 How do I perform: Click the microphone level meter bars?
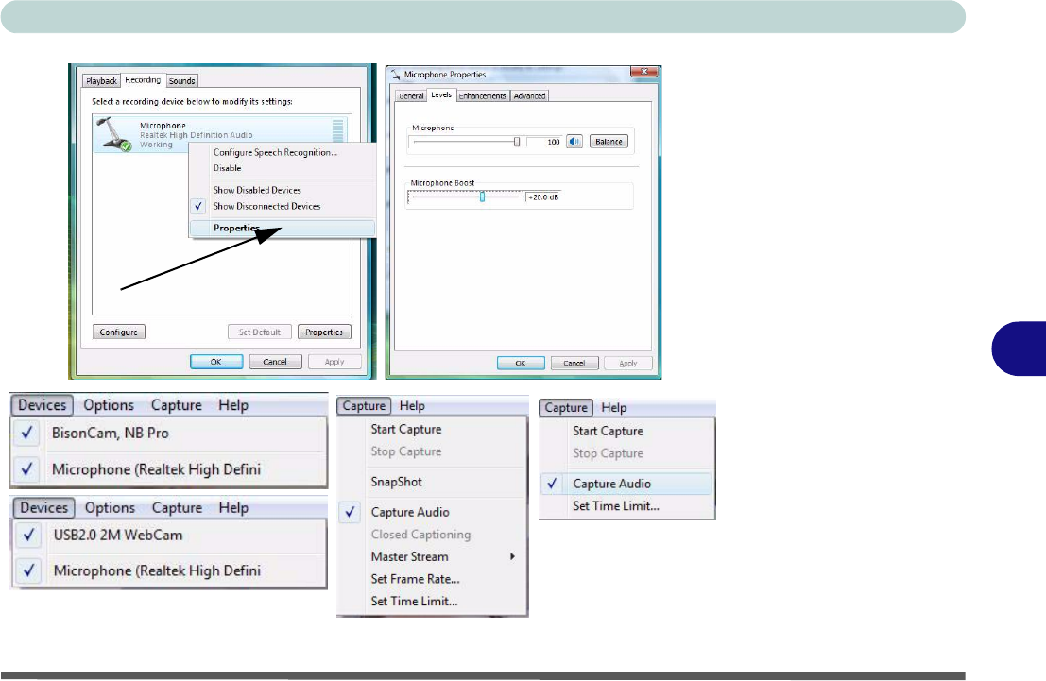click(x=337, y=130)
